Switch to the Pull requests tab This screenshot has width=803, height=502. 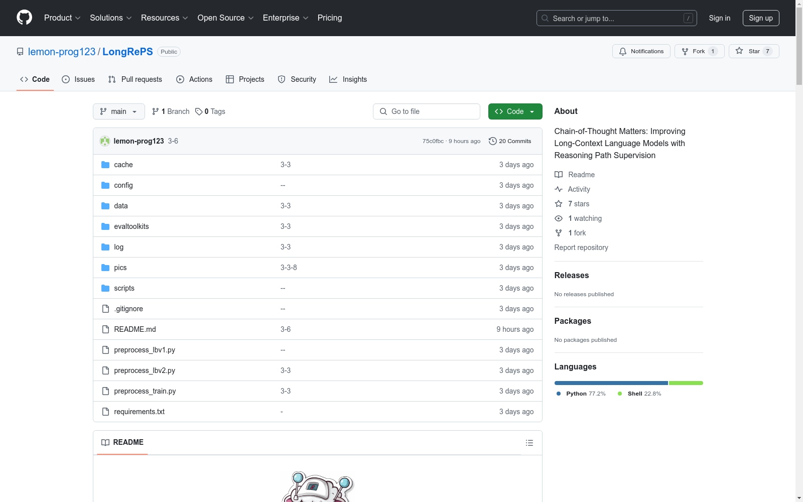coord(135,79)
